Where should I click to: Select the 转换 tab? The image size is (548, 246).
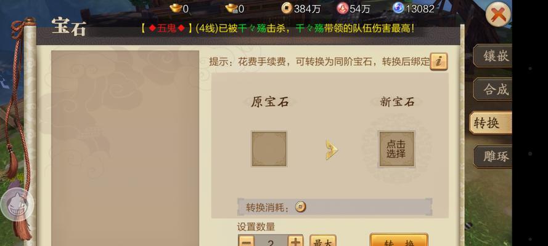click(x=491, y=122)
